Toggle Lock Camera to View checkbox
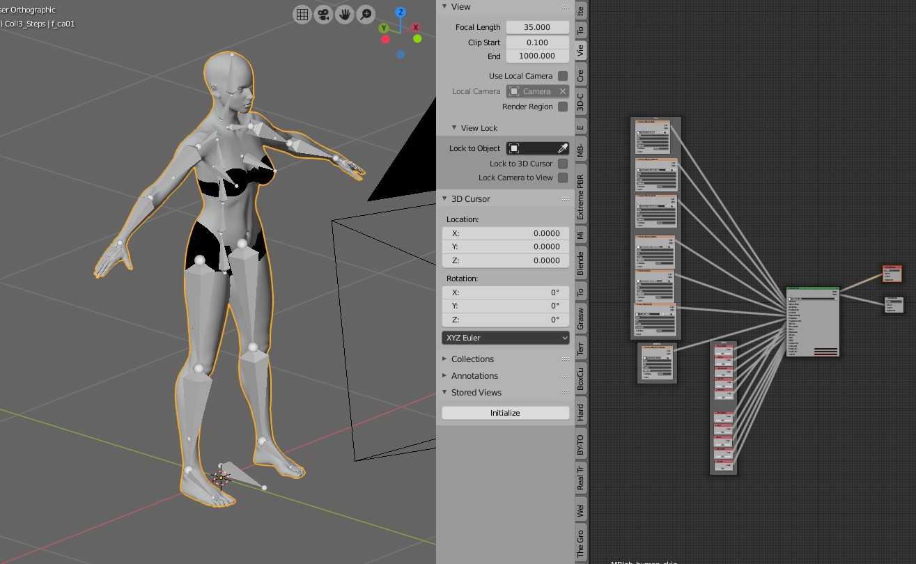The width and height of the screenshot is (916, 564). (x=563, y=178)
